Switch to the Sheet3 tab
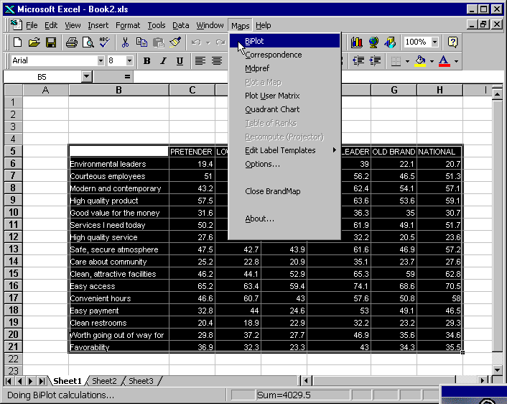The height and width of the screenshot is (404, 507). coord(141,381)
